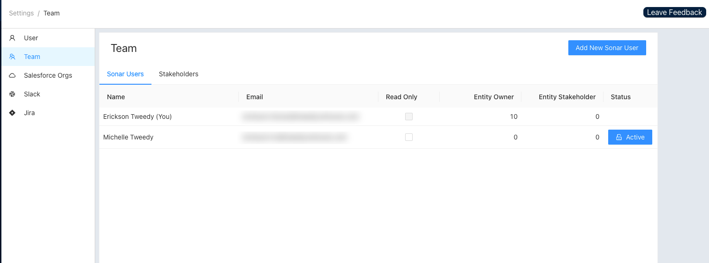Click Entity Owner value 10 for Erickson
The image size is (709, 263).
pyautogui.click(x=514, y=117)
